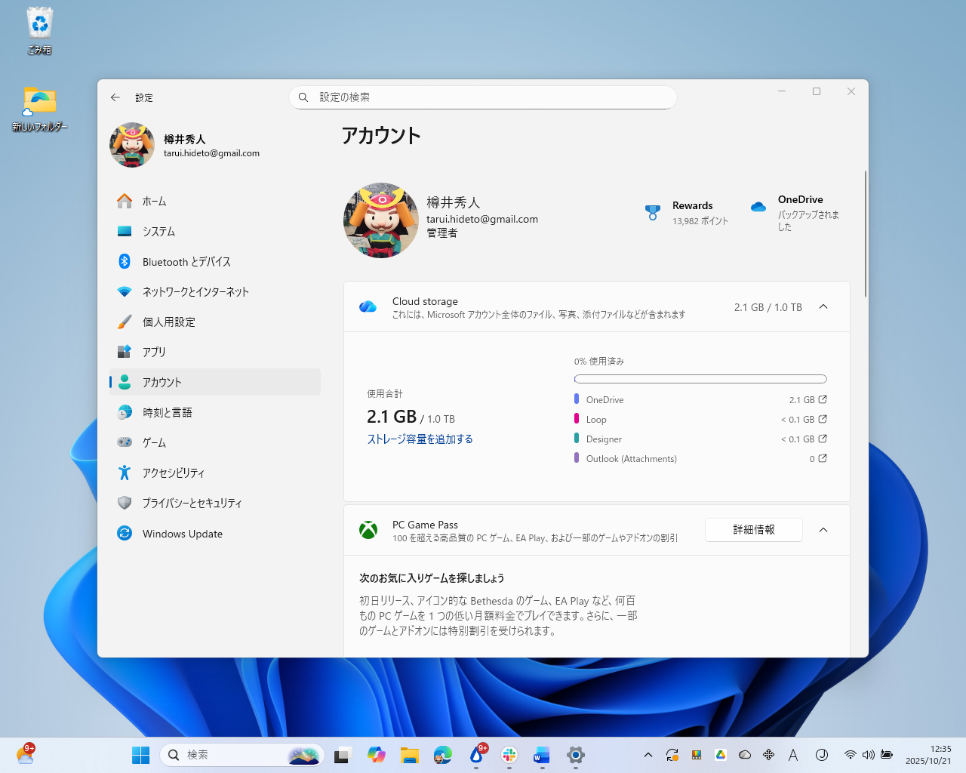Click the Cloud storage cloud icon

[x=368, y=306]
